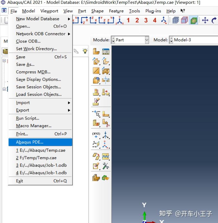218x223 pixels.
Task: Open the Part Manager
Action: click(105, 51)
